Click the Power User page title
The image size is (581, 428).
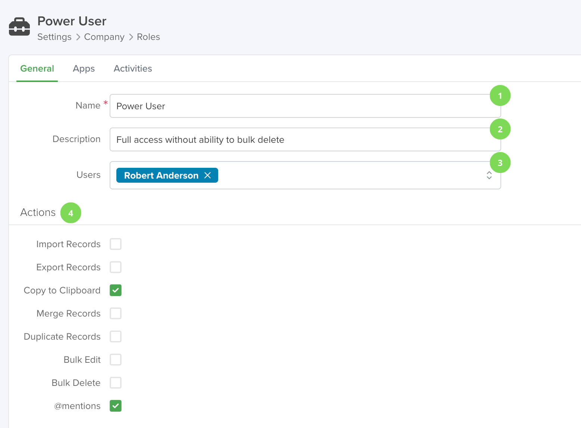point(72,21)
